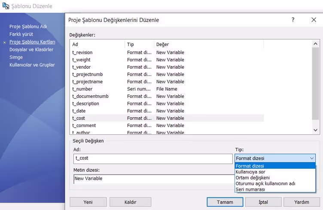The height and width of the screenshot is (210, 323).
Task: Click the Şablonu Düzenle window icon
Action: (6, 6)
